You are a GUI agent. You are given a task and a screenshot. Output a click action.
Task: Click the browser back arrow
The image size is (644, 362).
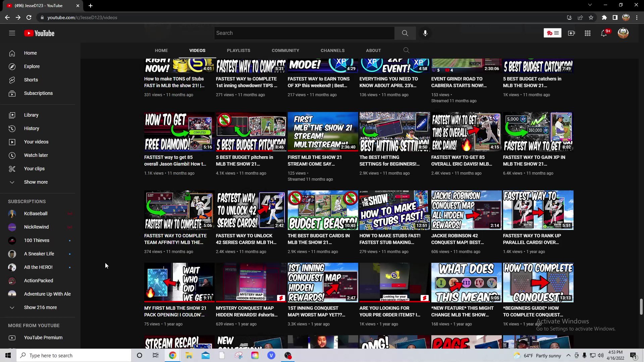pyautogui.click(x=7, y=17)
